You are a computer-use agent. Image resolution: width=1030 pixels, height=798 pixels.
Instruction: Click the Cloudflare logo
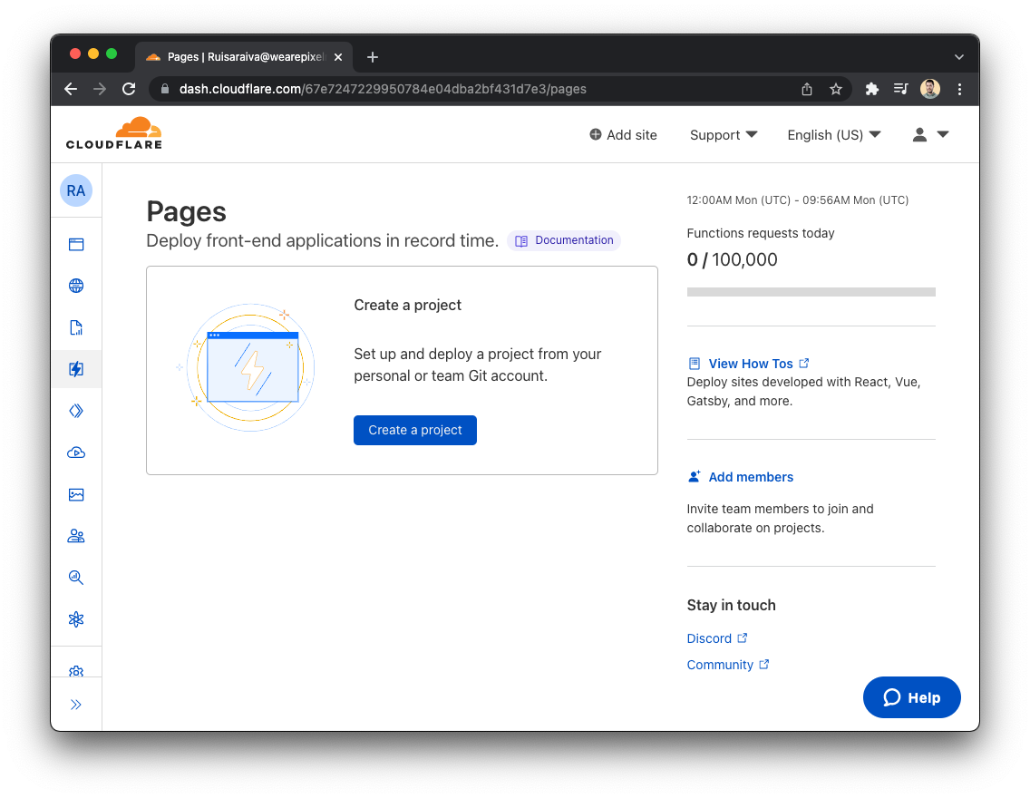coord(113,133)
